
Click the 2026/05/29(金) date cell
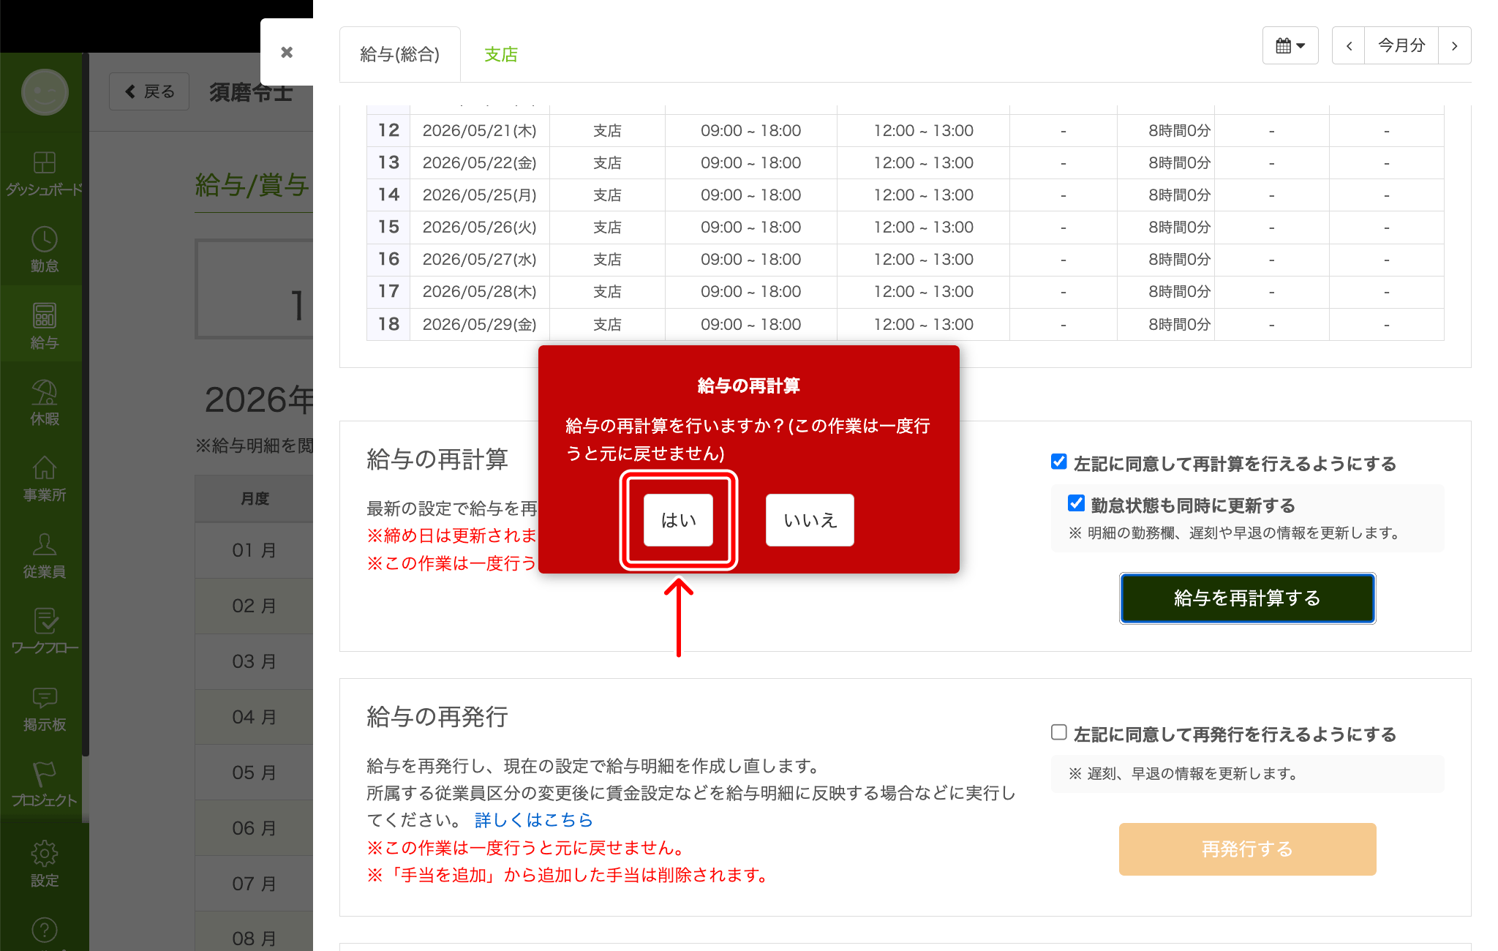point(480,324)
